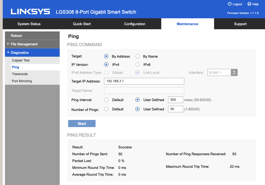Viewport: 265px width, 185px height.
Task: Click the PING RESULT section heading
Action: coord(82,135)
